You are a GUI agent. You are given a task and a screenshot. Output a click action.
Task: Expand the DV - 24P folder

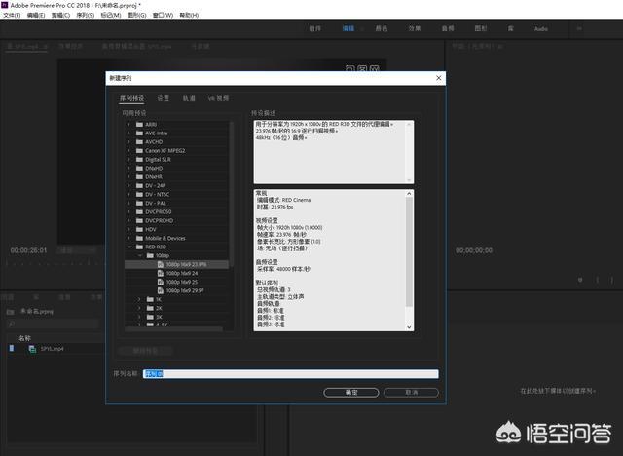point(128,186)
